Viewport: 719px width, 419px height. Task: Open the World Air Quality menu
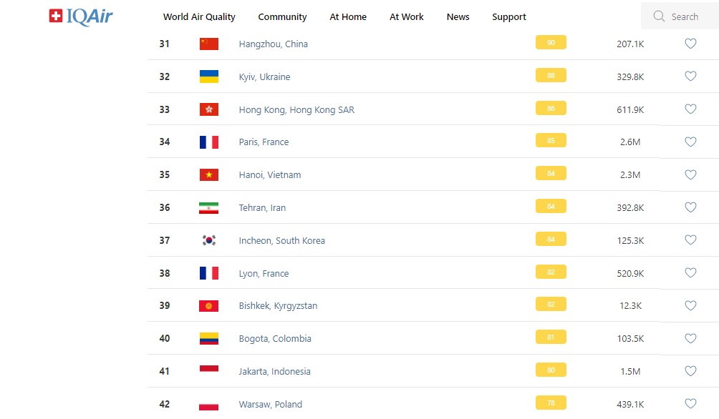[199, 16]
